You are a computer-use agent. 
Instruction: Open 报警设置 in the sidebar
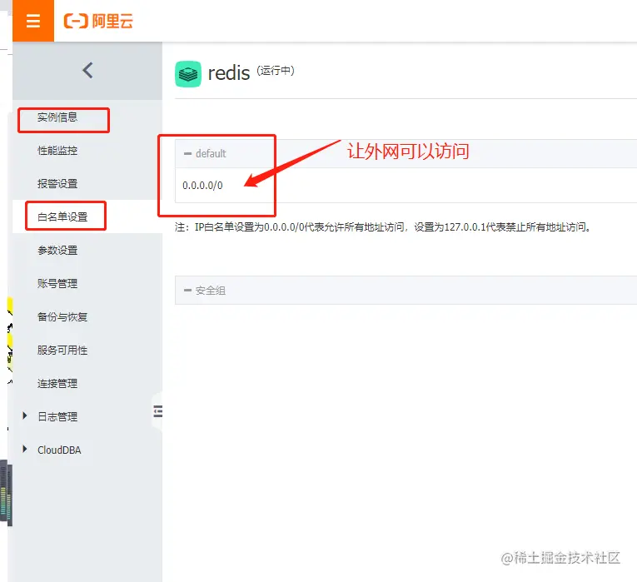point(57,183)
